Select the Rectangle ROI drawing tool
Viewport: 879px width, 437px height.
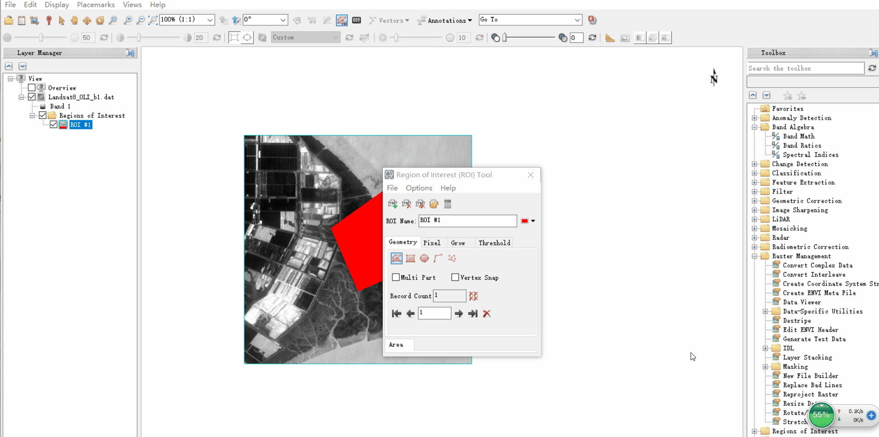(410, 258)
